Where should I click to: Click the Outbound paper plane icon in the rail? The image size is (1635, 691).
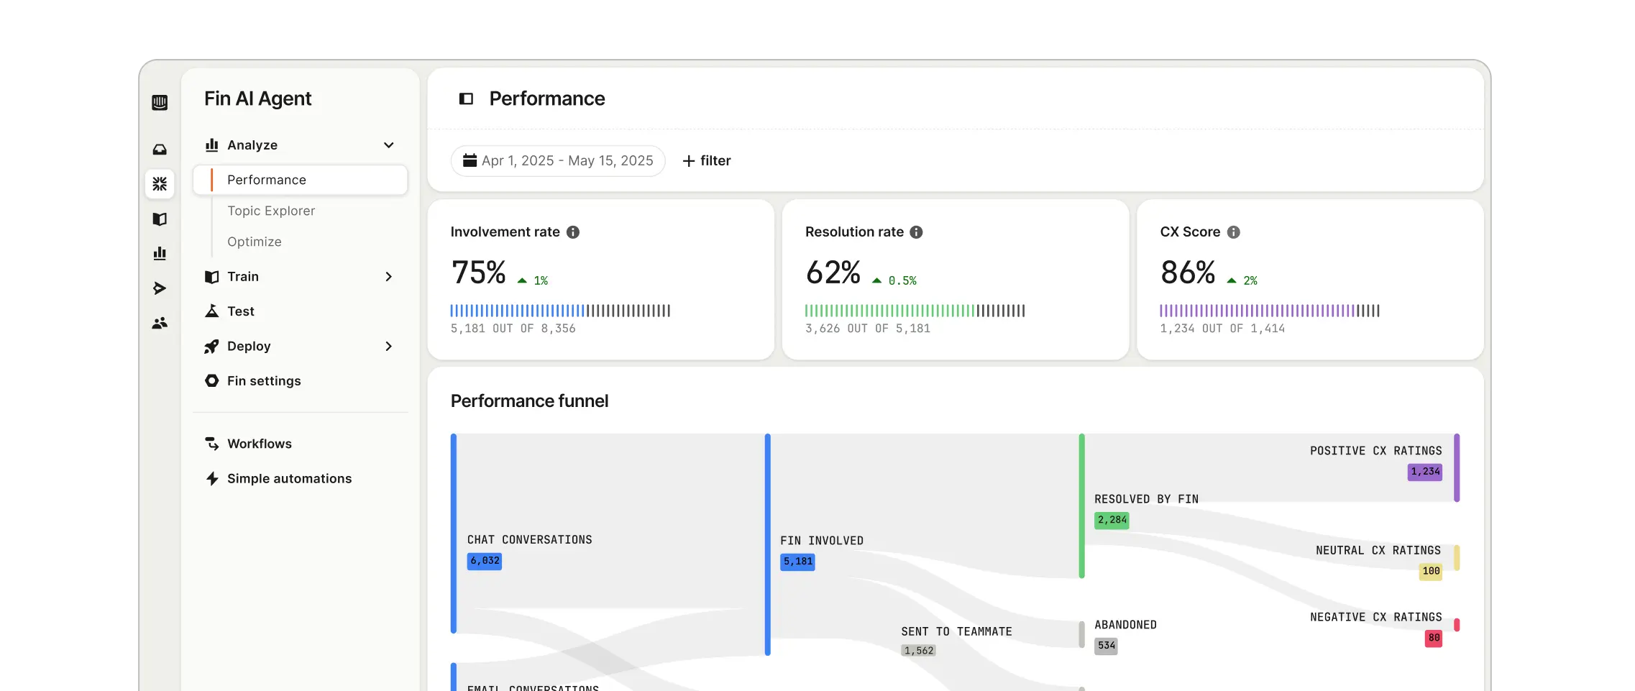(160, 288)
